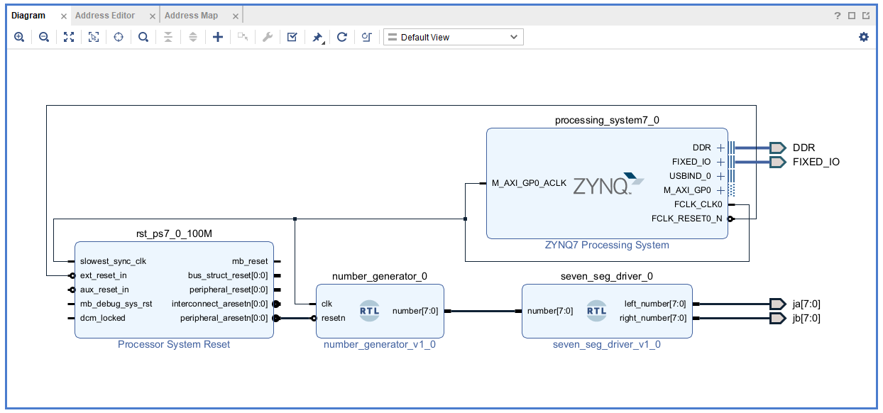
Task: Open the Default View dropdown
Action: (454, 37)
